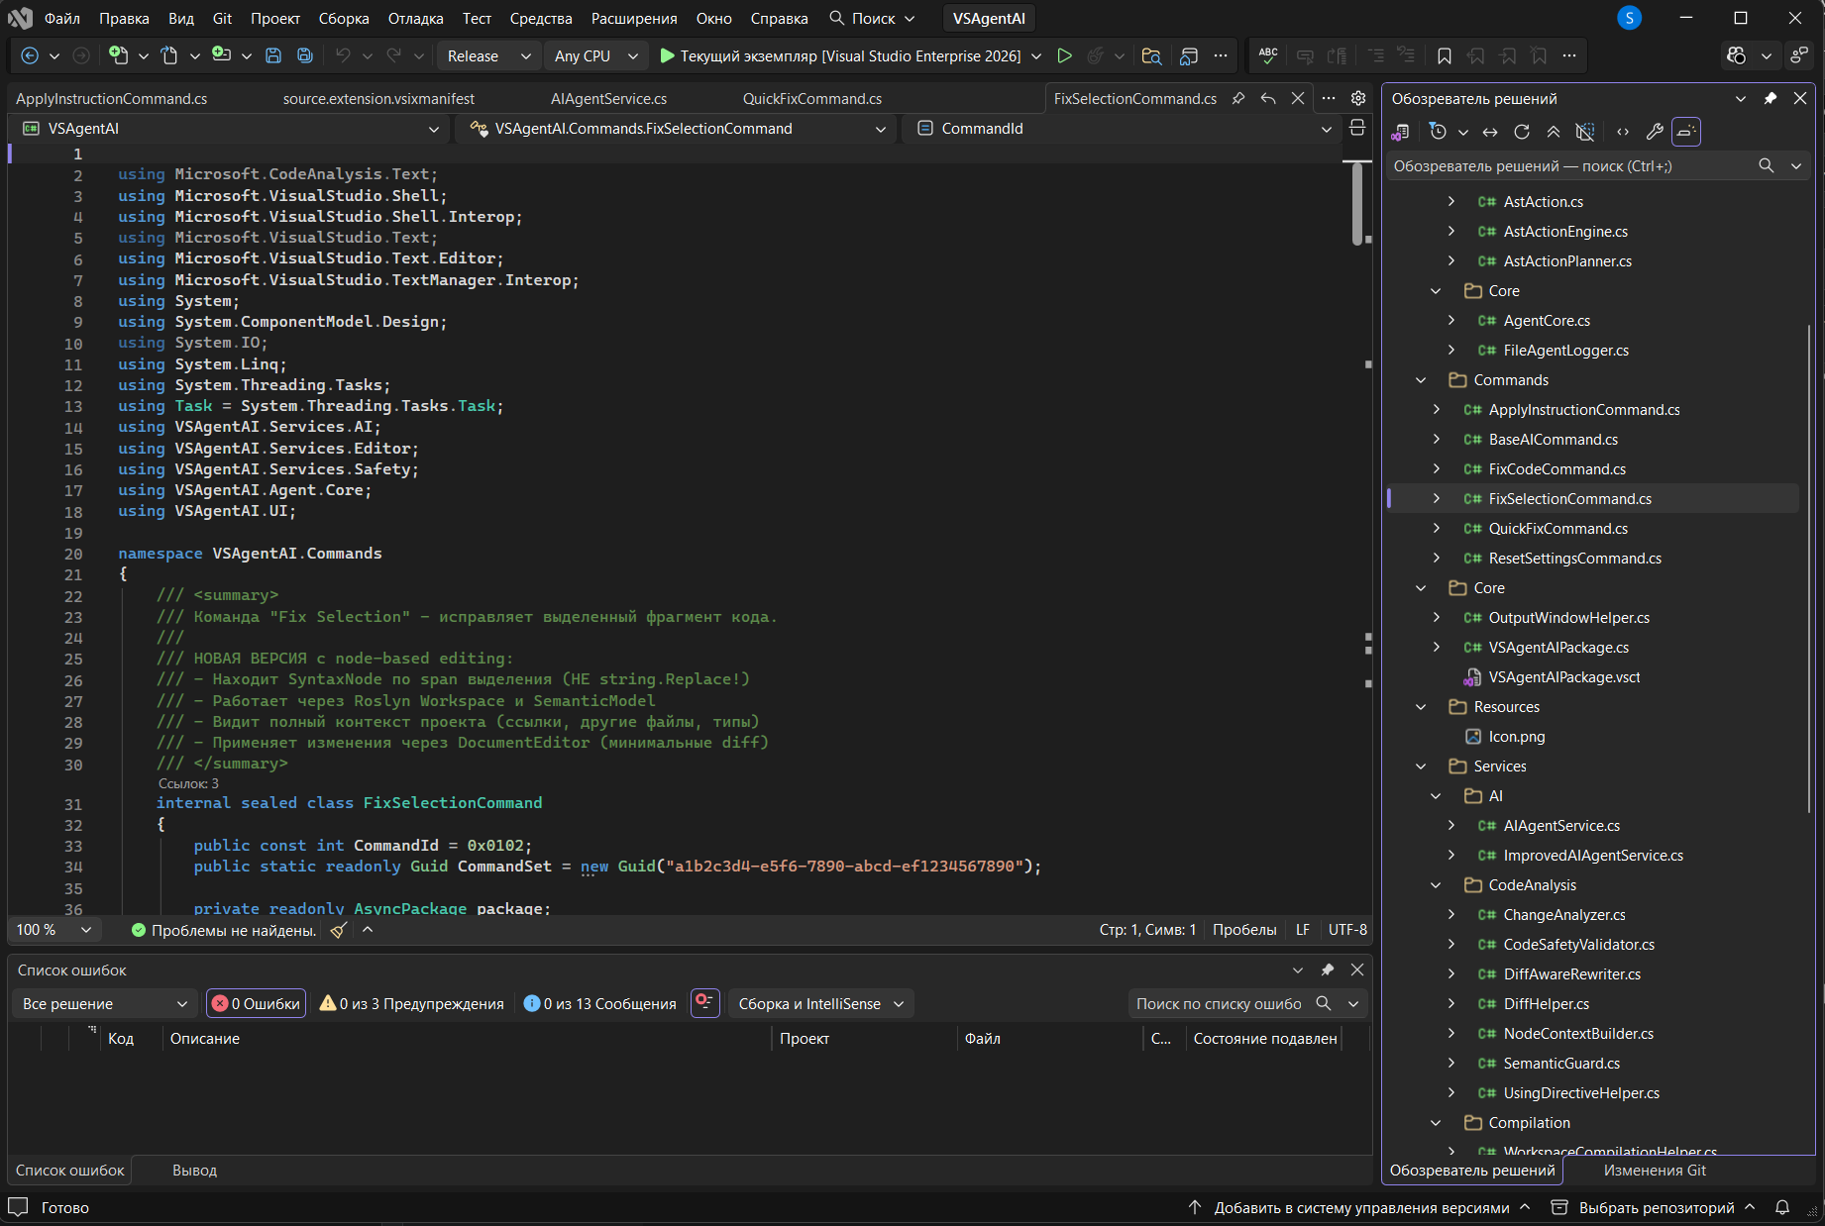Click the spell checker ABC icon
Image resolution: width=1825 pixels, height=1226 pixels.
pos(1268,56)
